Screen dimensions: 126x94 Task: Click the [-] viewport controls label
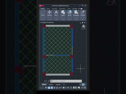41,22
